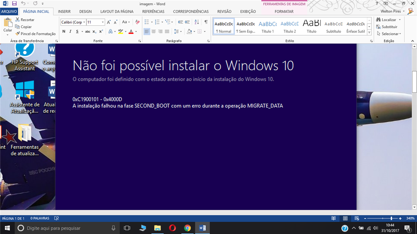Open change case Aa dropdown
Viewport: 417px width, 234px height.
126,22
